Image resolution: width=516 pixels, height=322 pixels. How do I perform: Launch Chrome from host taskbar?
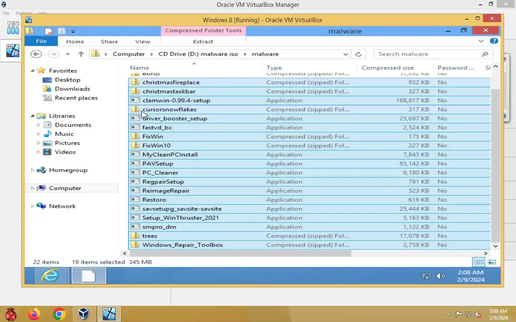[59, 314]
